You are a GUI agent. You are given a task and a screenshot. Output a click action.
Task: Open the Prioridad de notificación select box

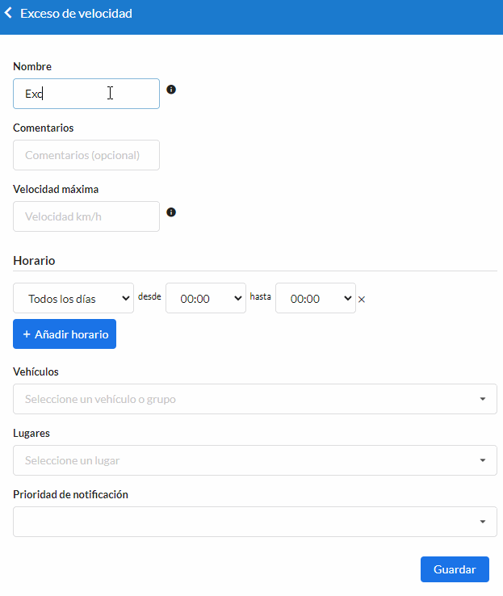coord(242,522)
